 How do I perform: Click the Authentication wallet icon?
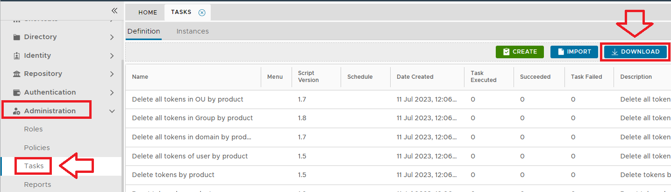pos(17,92)
